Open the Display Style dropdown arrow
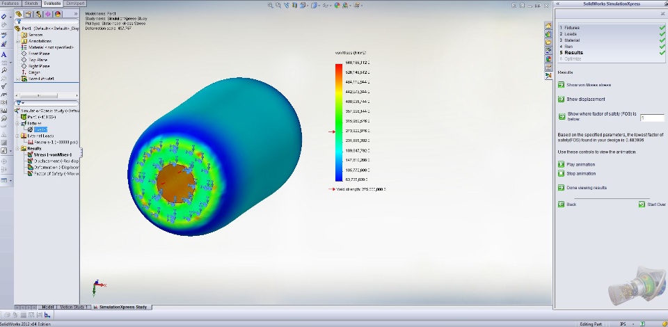This screenshot has height=327, width=668. point(319,6)
